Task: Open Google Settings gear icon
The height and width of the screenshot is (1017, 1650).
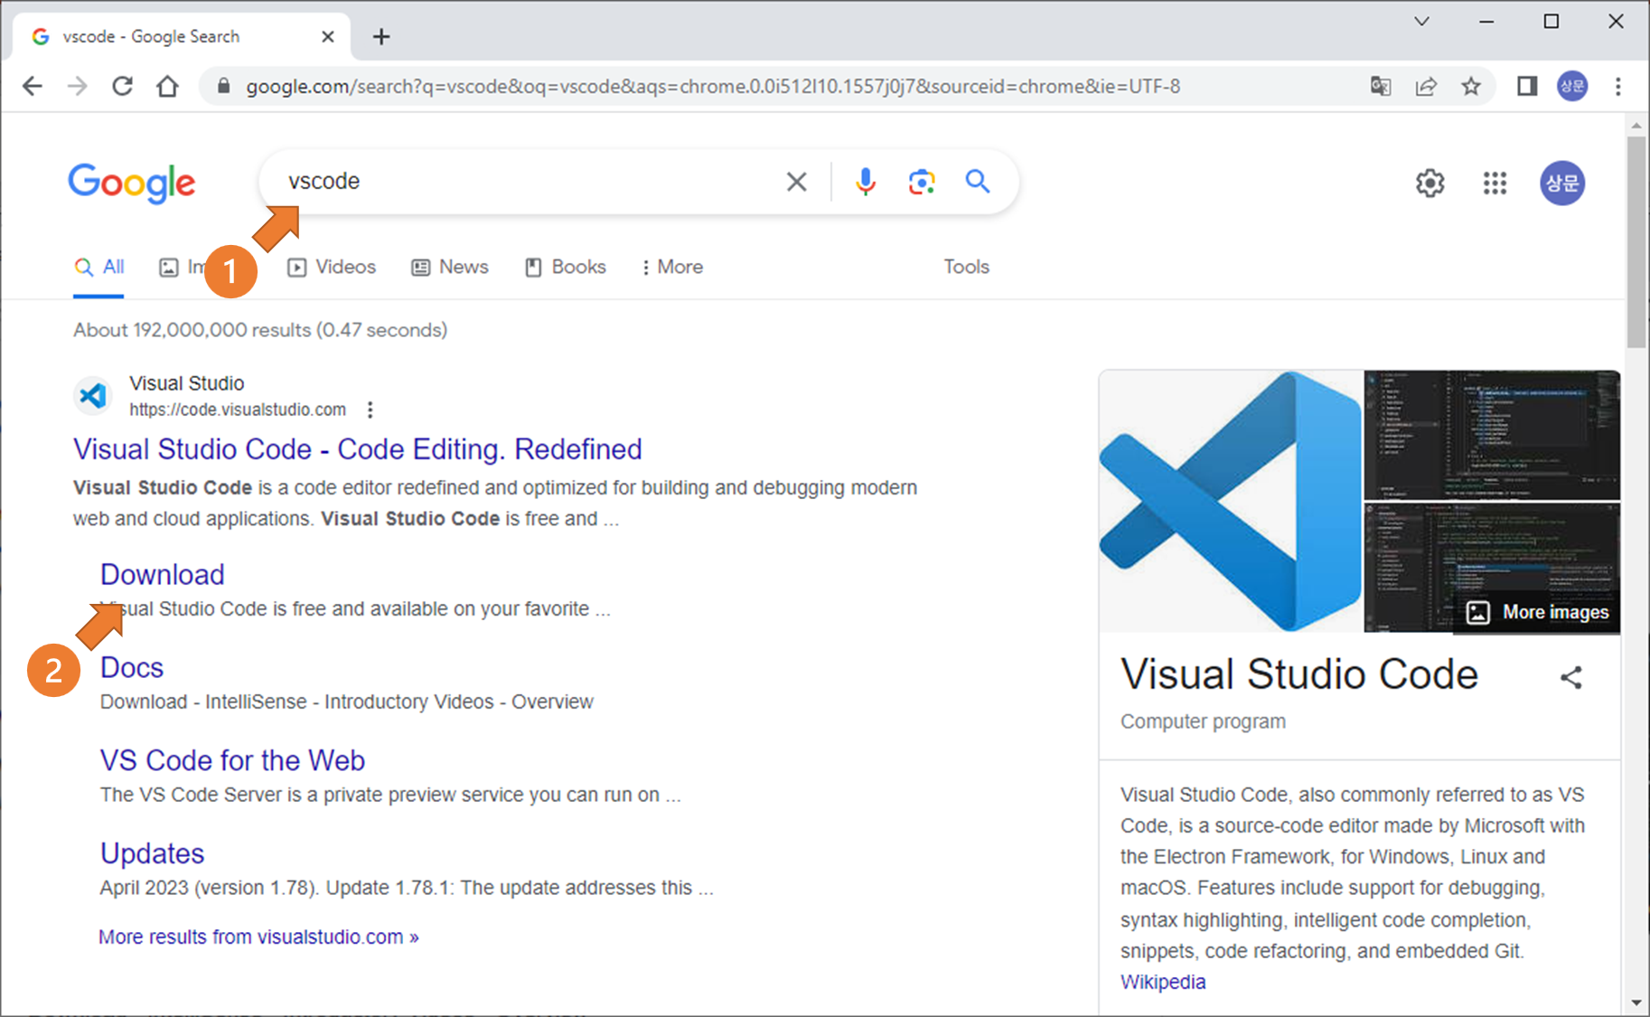Action: point(1430,184)
